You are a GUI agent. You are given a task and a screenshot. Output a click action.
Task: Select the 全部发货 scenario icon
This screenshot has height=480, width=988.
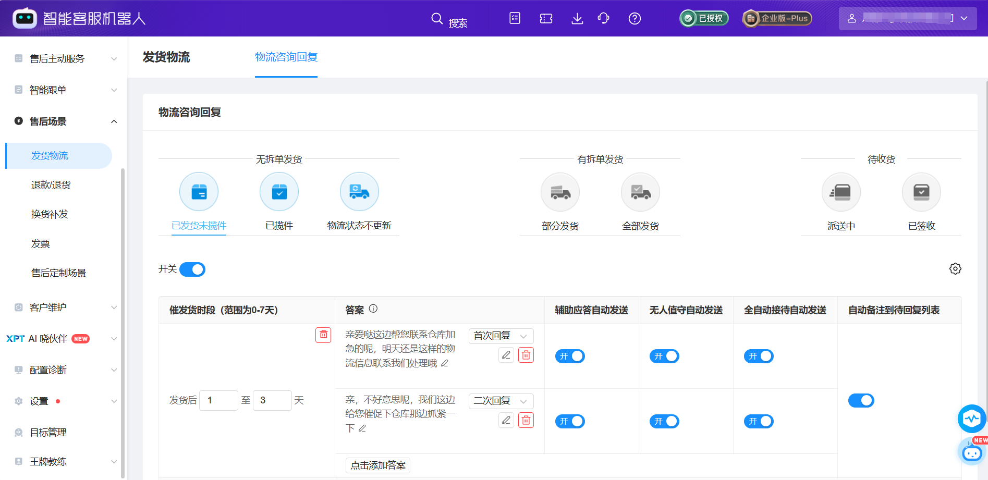coord(640,192)
